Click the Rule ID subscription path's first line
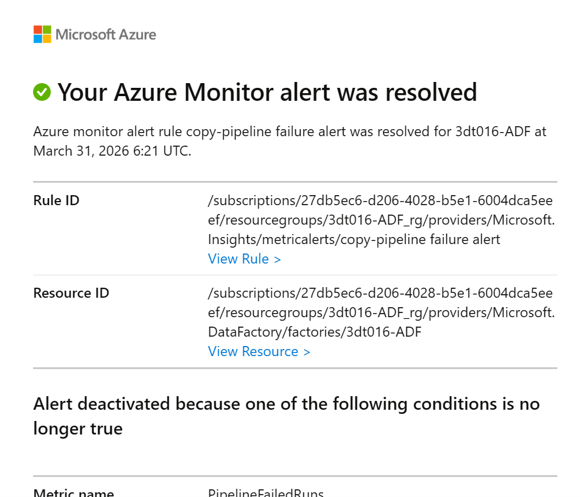581x497 pixels. pyautogui.click(x=380, y=200)
